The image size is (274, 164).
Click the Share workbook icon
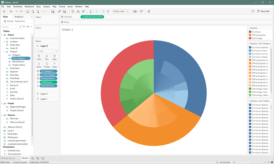tap(149, 11)
